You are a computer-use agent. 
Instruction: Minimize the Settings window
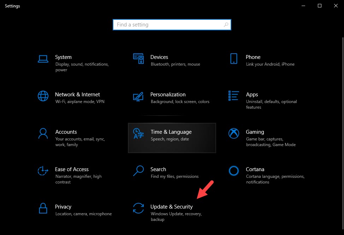pyautogui.click(x=304, y=6)
